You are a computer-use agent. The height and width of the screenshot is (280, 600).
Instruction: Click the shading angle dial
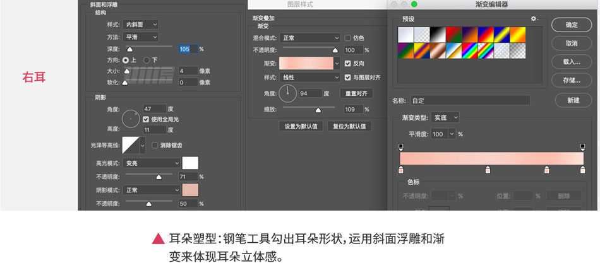click(x=131, y=118)
